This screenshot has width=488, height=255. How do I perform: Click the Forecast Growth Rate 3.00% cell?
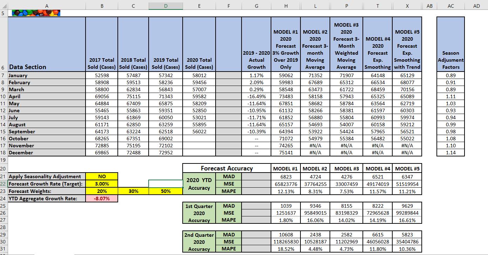click(102, 183)
